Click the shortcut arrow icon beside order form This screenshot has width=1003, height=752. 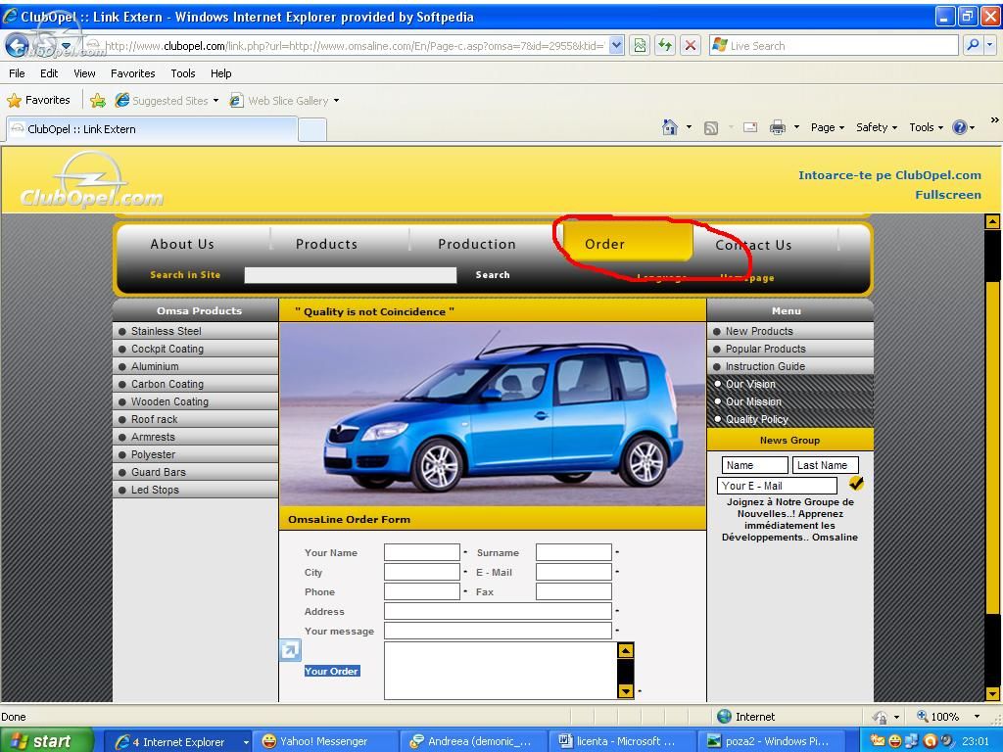290,650
